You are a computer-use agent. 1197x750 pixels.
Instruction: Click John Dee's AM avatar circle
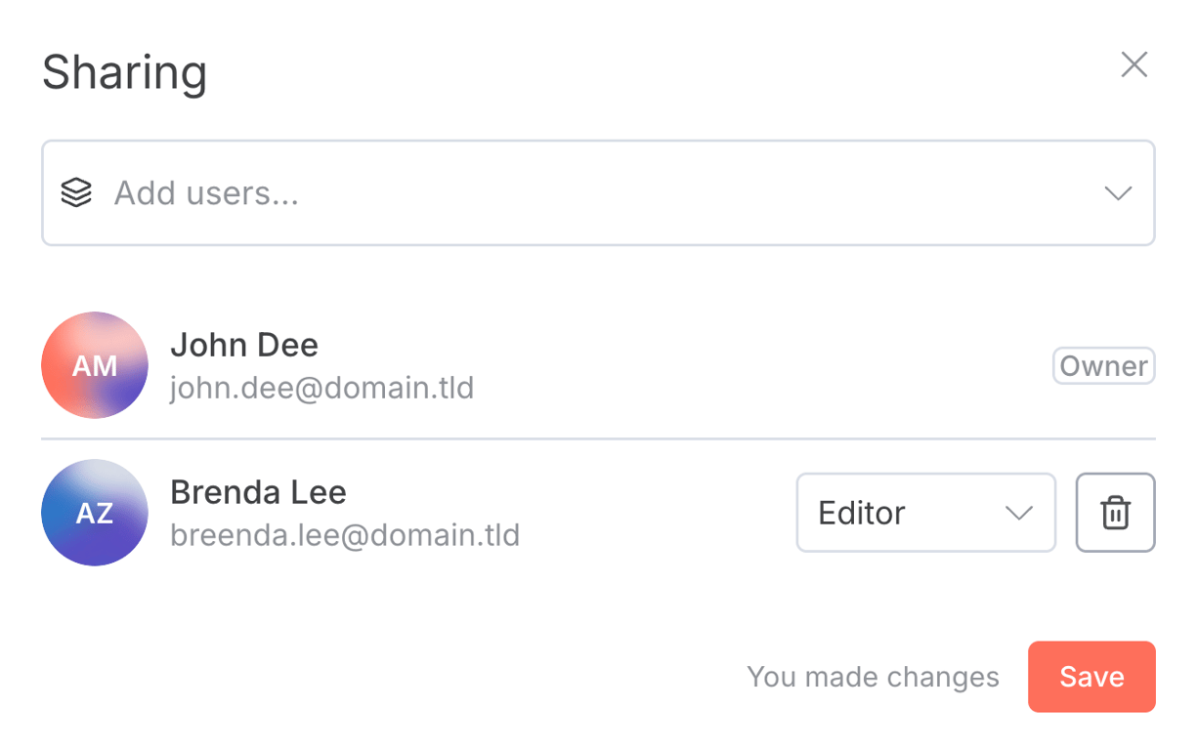click(x=95, y=365)
